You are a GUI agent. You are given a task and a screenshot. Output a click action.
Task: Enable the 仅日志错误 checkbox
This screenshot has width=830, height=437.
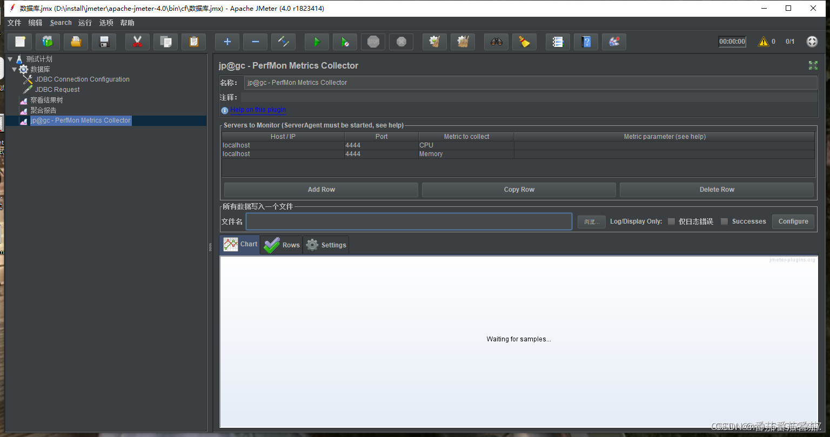pos(671,221)
